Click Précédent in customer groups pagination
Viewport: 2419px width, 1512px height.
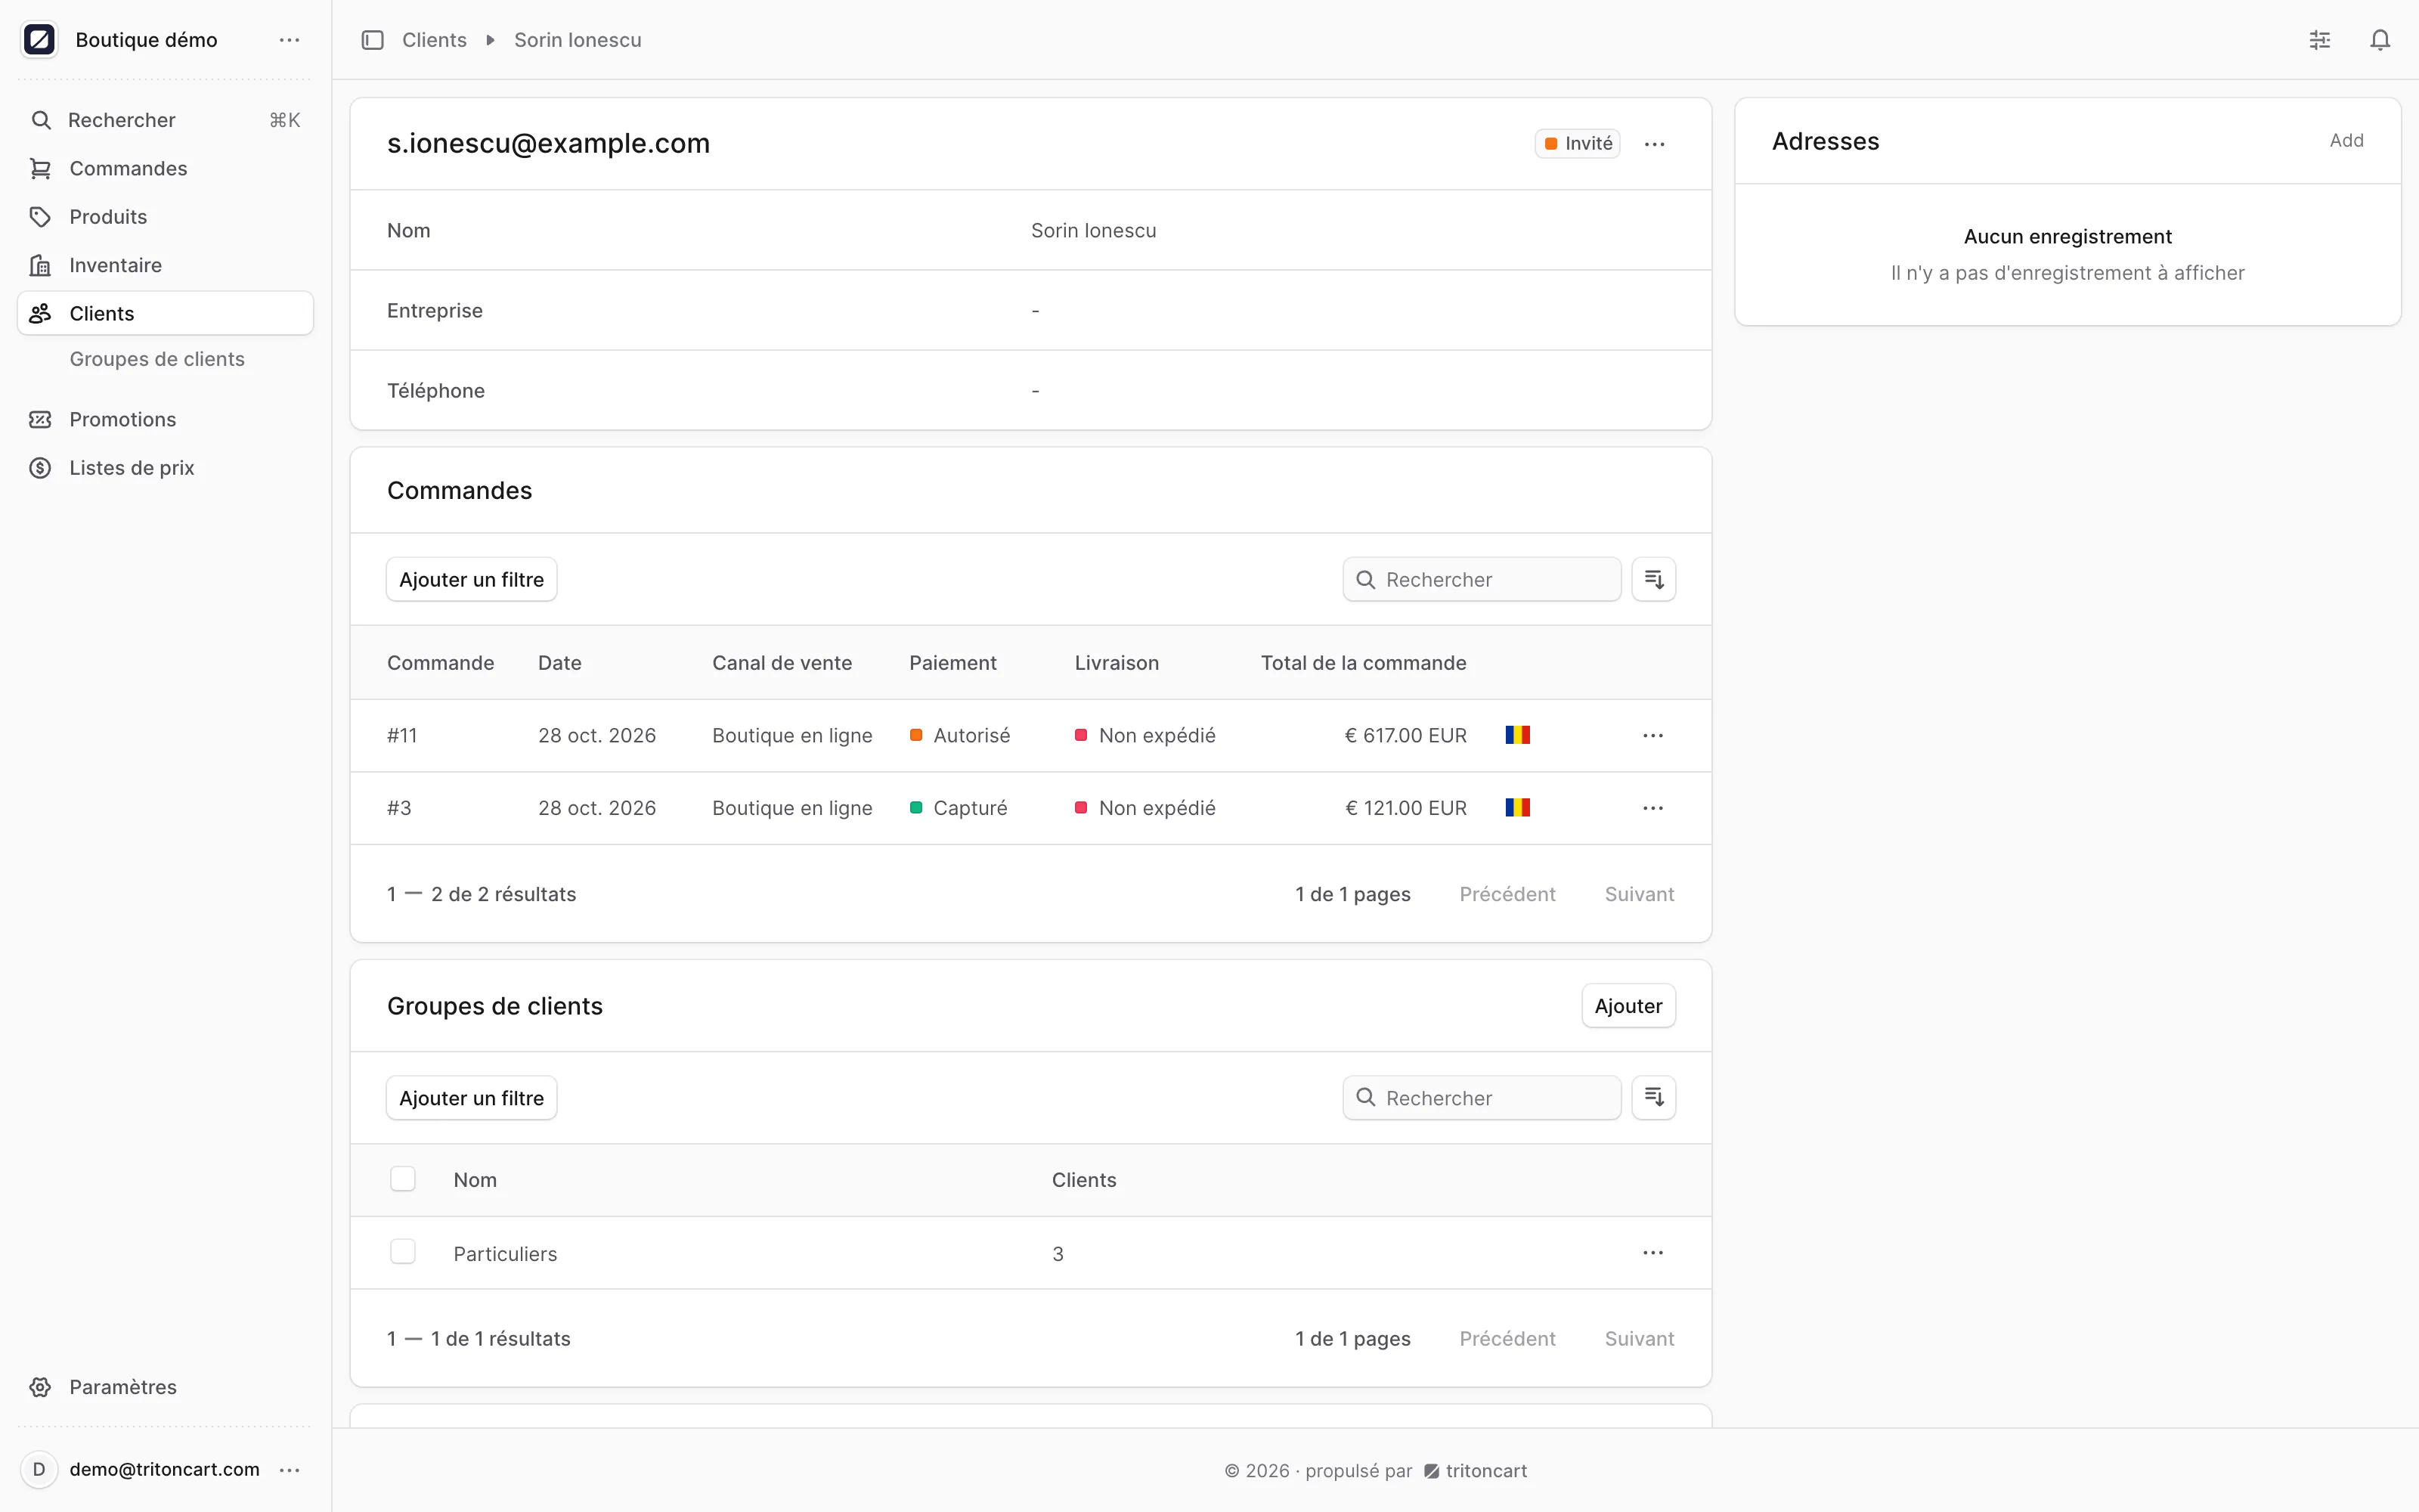tap(1507, 1339)
